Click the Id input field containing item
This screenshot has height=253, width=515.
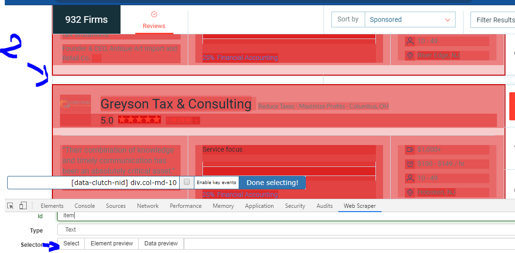286,215
